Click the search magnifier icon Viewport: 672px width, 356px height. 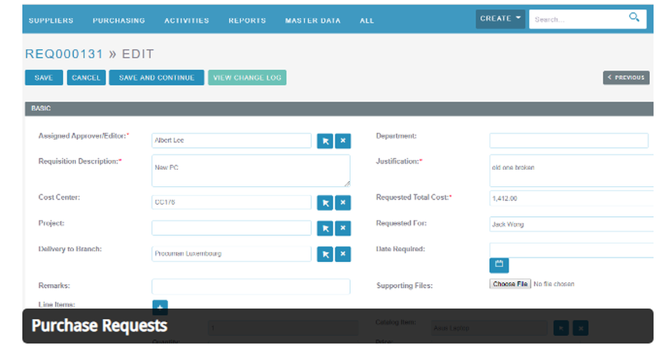[634, 17]
